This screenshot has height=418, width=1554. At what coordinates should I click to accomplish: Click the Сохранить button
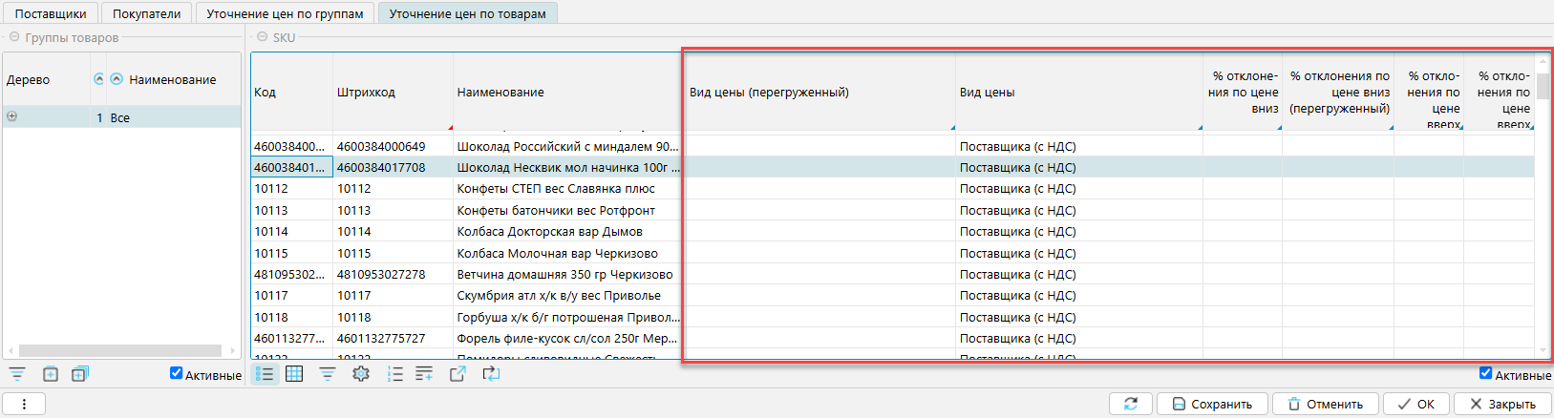1212,404
